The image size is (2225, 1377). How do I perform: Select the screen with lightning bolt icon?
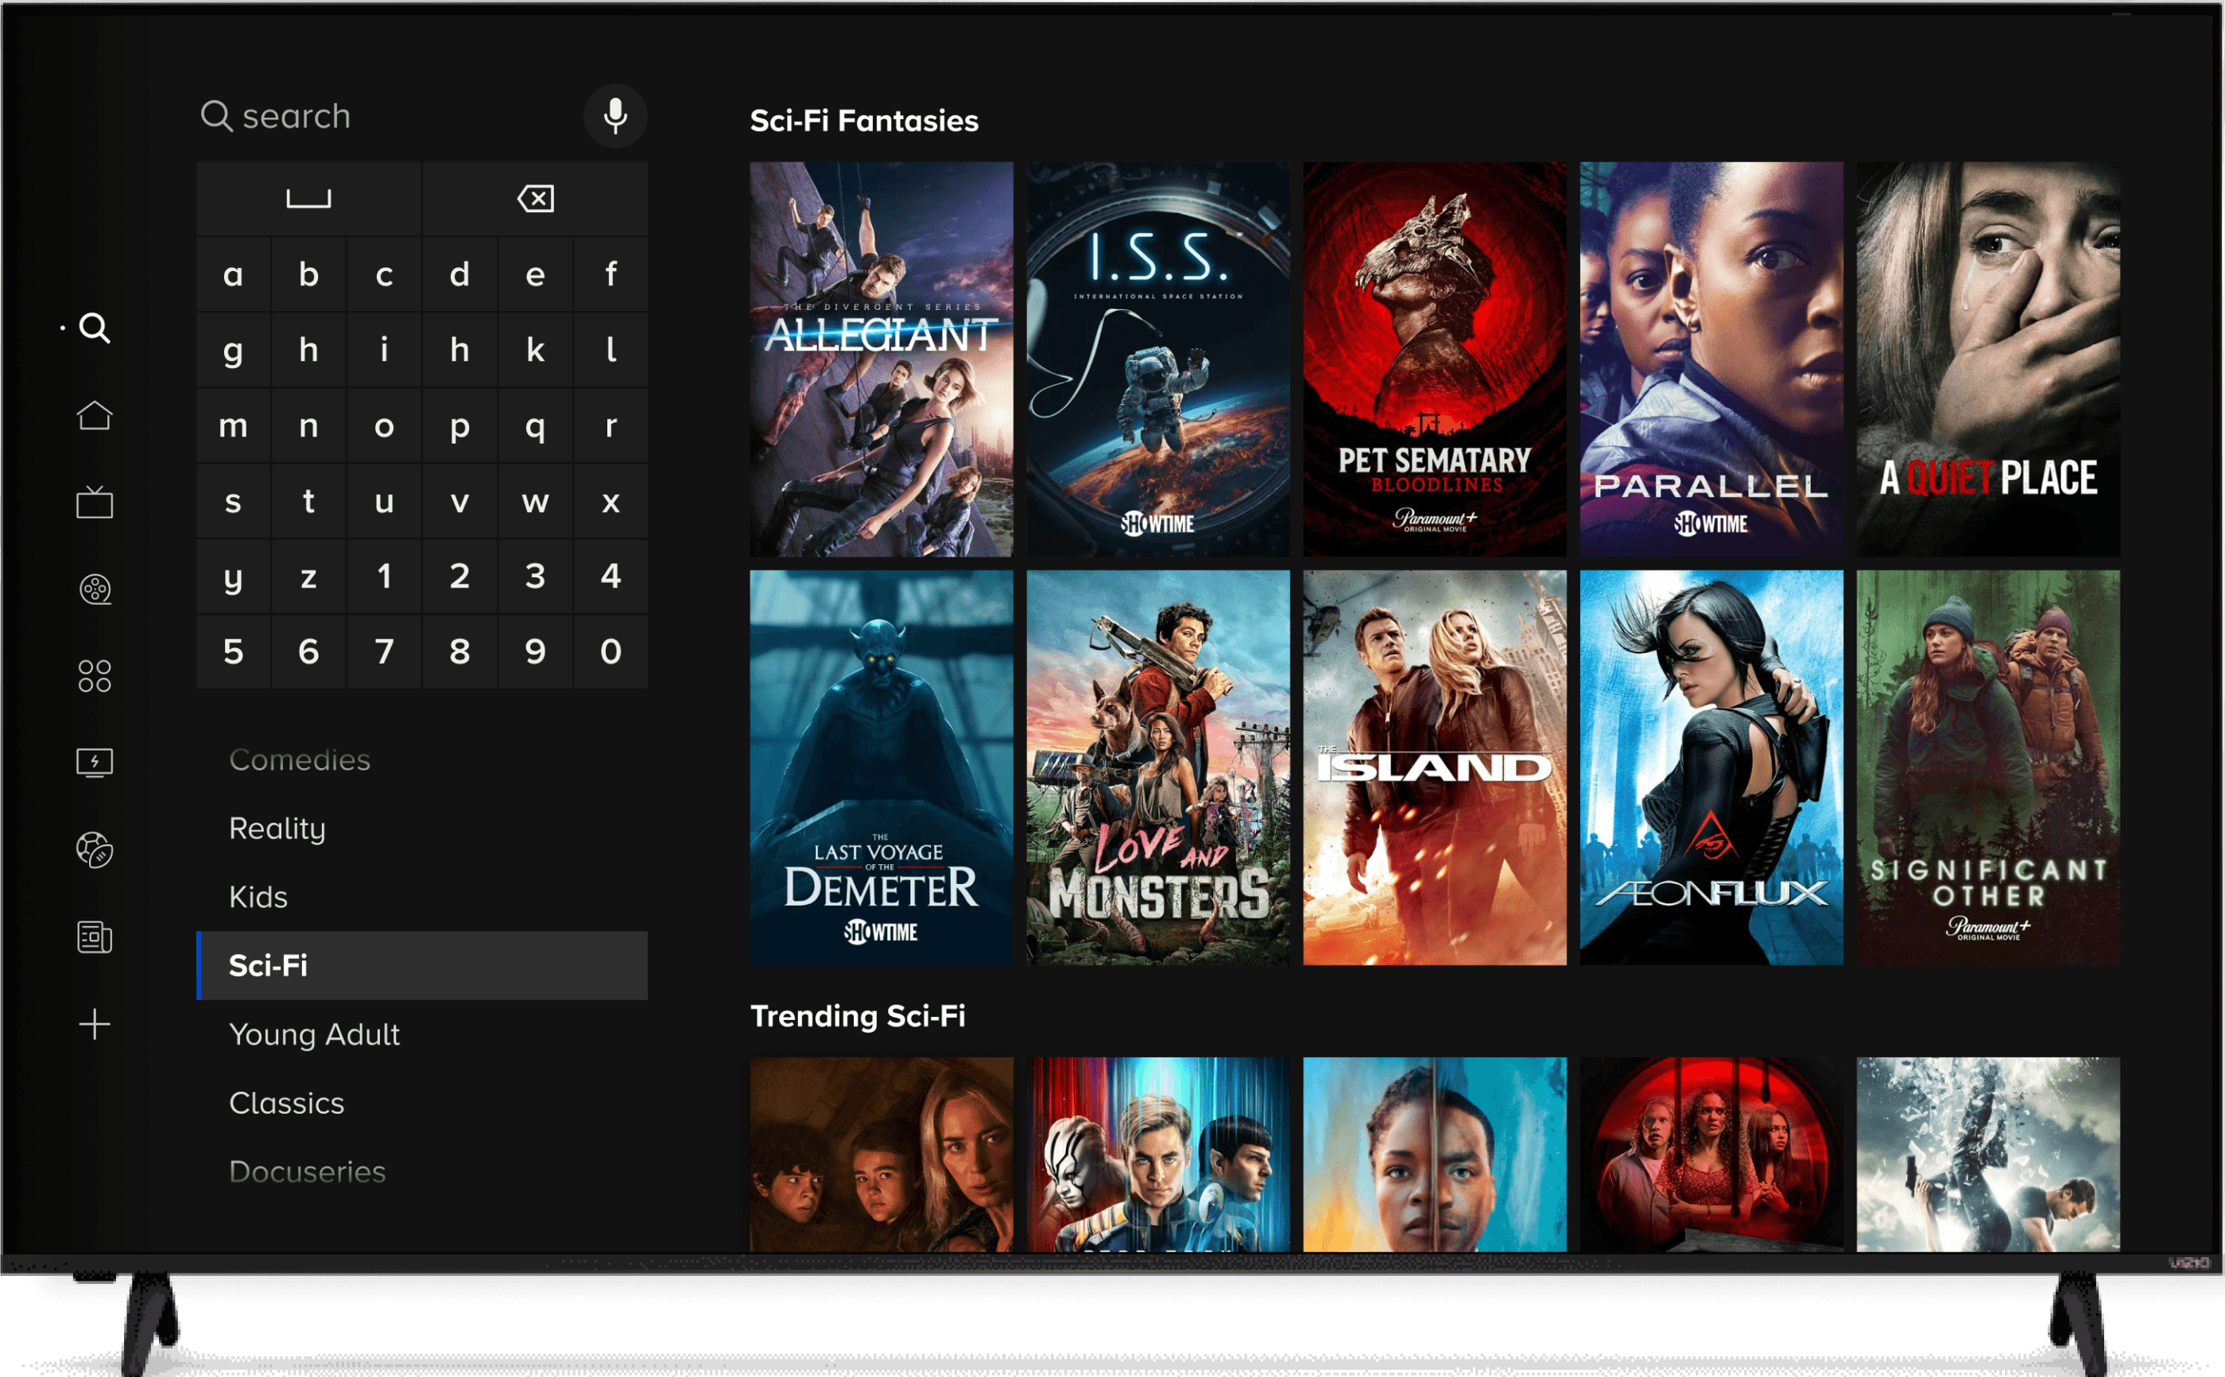[94, 763]
